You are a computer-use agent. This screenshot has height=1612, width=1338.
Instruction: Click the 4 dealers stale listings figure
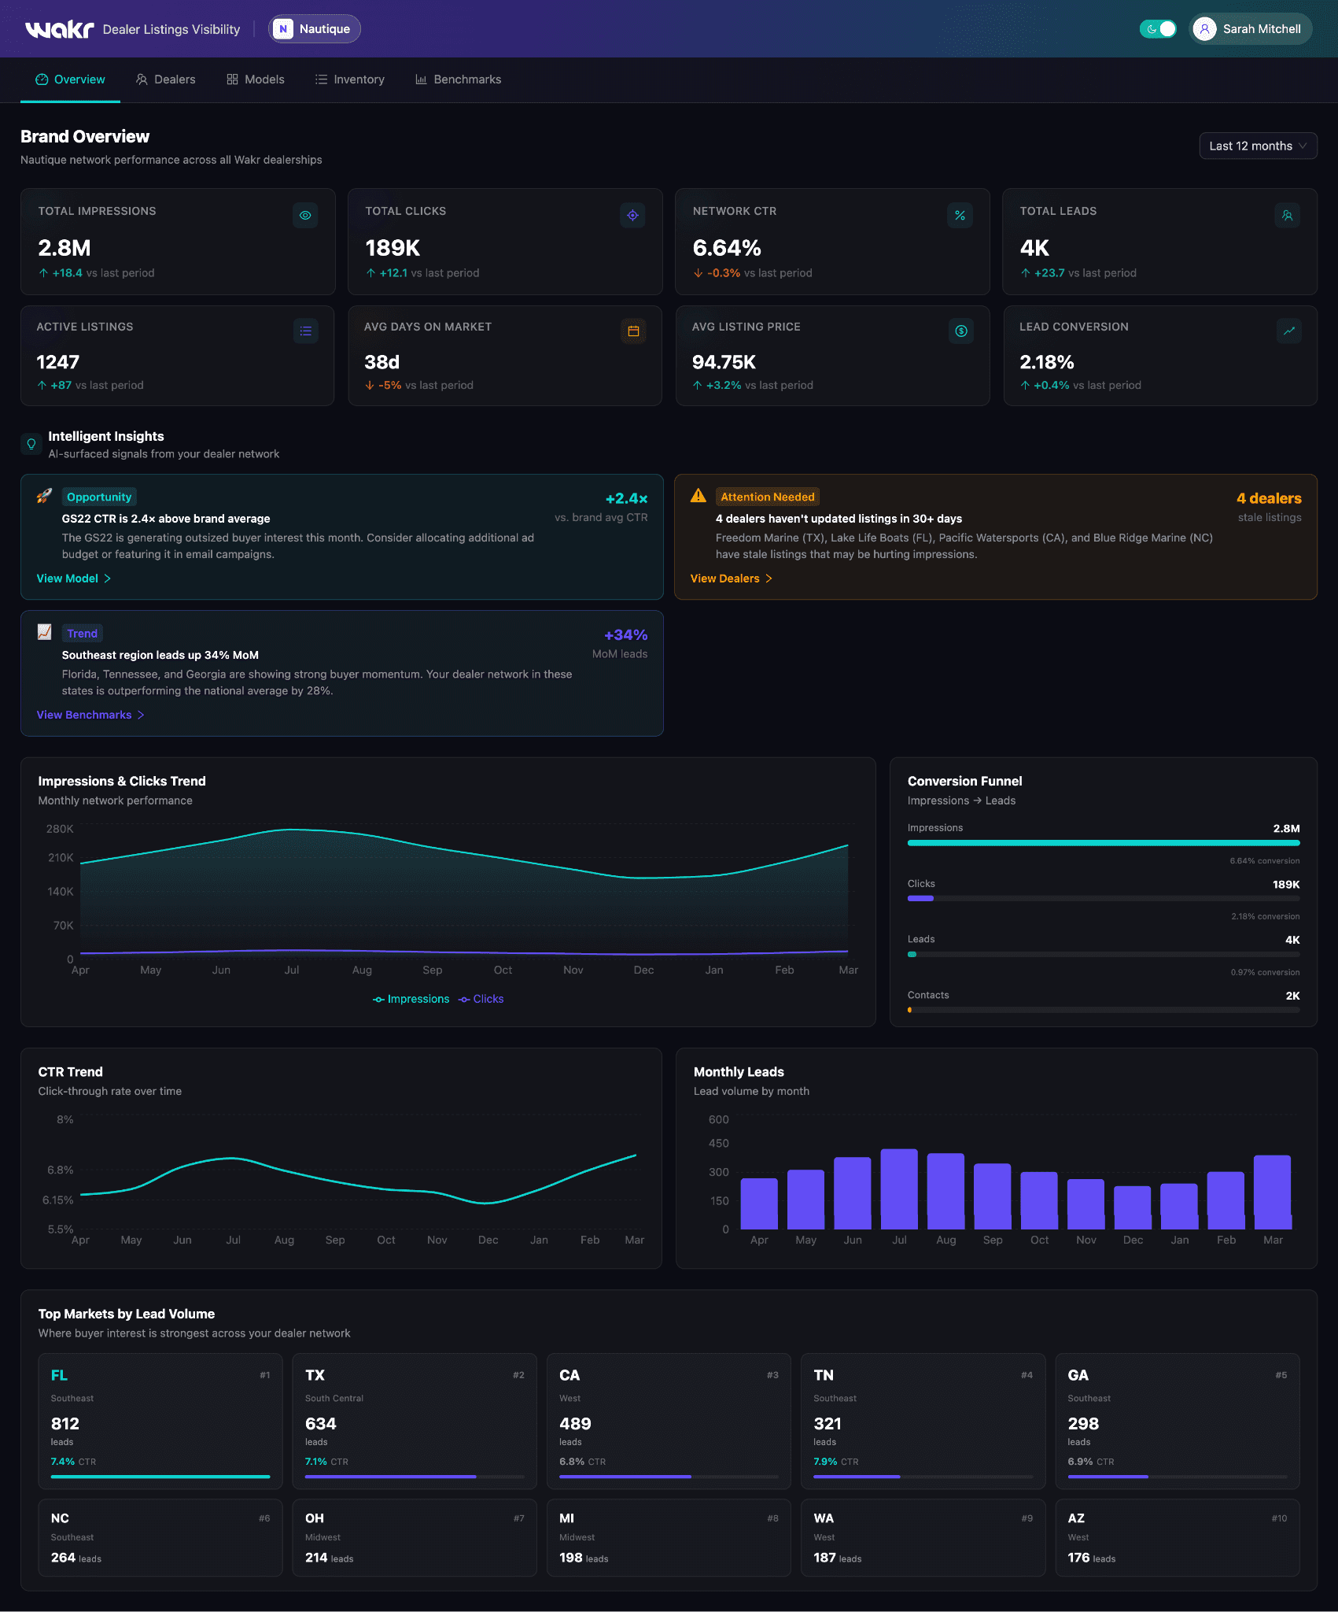tap(1269, 498)
